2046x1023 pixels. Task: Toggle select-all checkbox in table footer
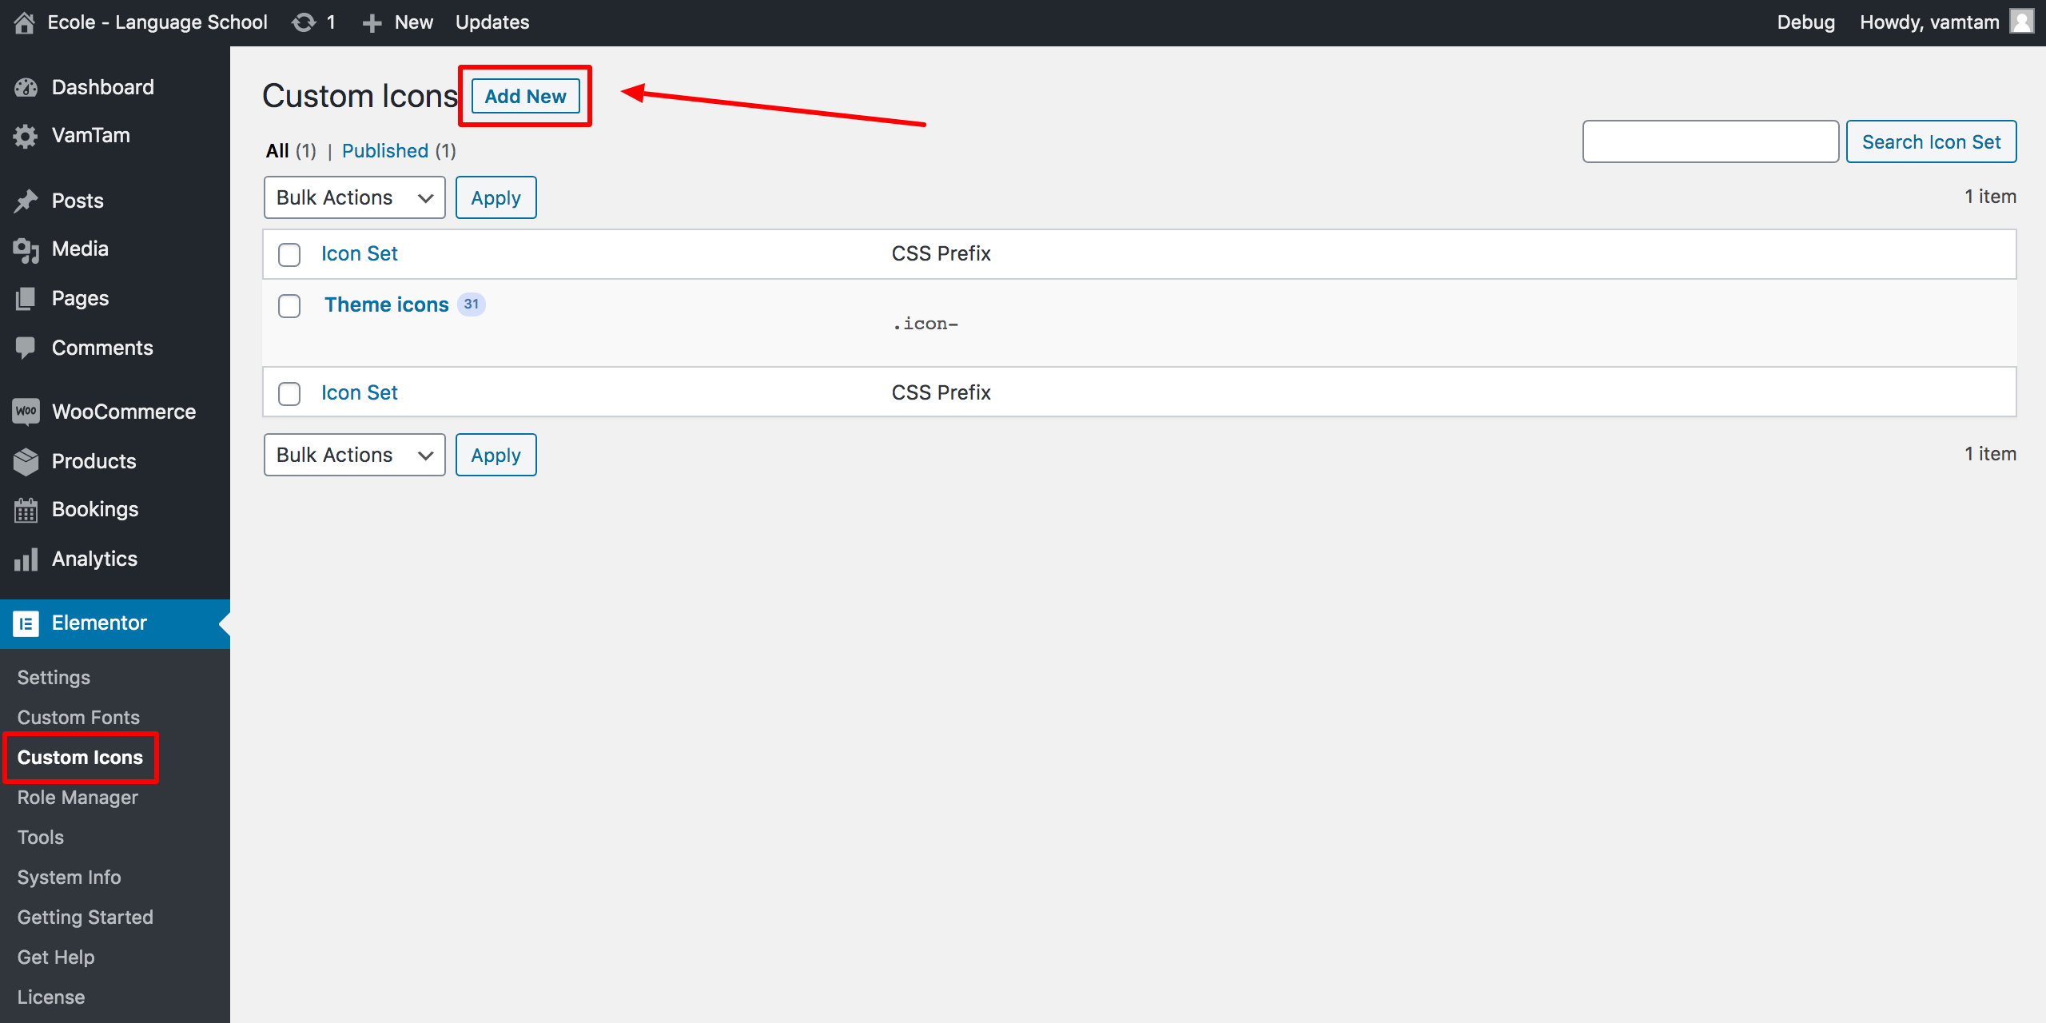click(289, 393)
